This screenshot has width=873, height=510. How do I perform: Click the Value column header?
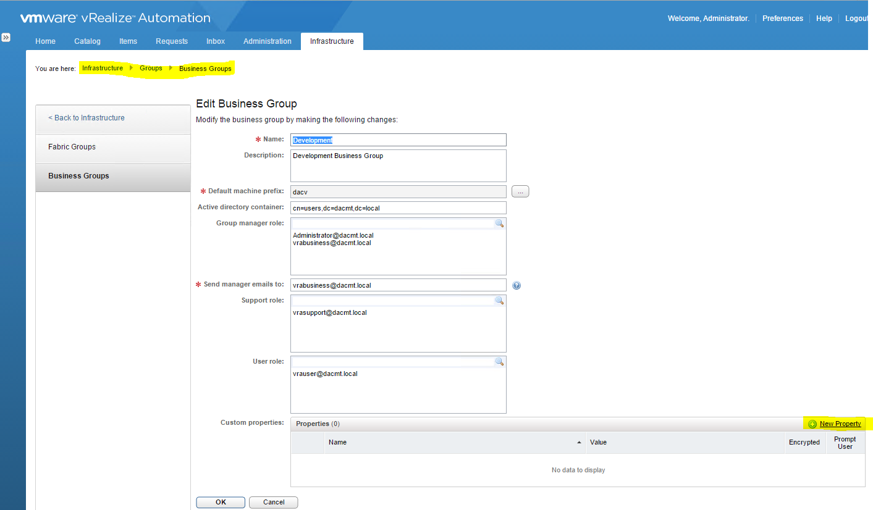click(685, 443)
